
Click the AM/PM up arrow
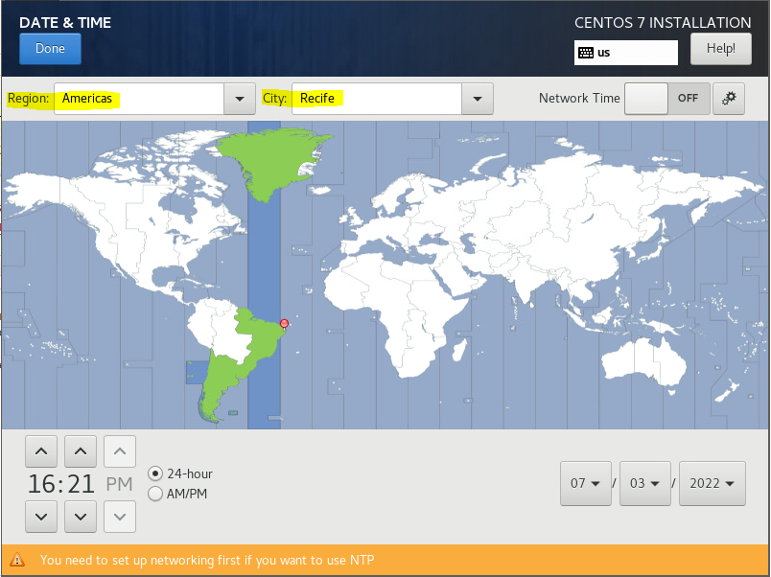119,450
